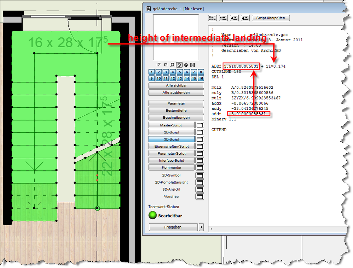The height and width of the screenshot is (268, 353).
Task: Open the Beschreibungen section button
Action: coord(176,117)
